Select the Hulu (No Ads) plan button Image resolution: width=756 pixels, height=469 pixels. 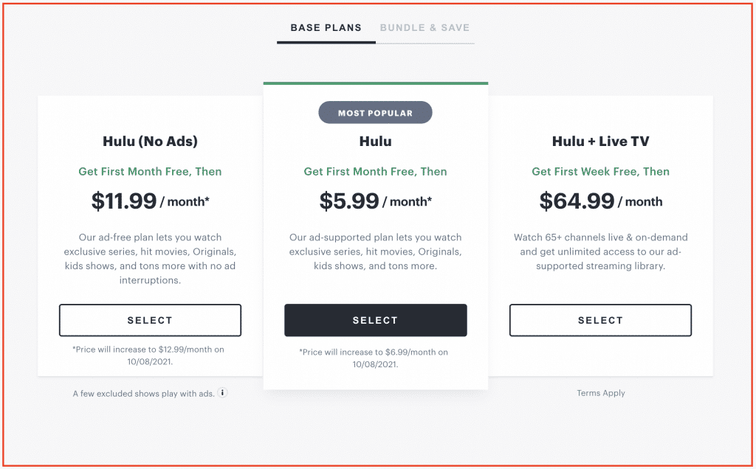tap(150, 320)
